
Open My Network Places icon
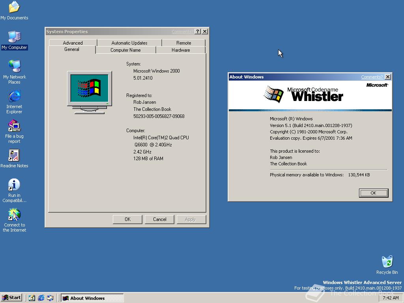[14, 72]
